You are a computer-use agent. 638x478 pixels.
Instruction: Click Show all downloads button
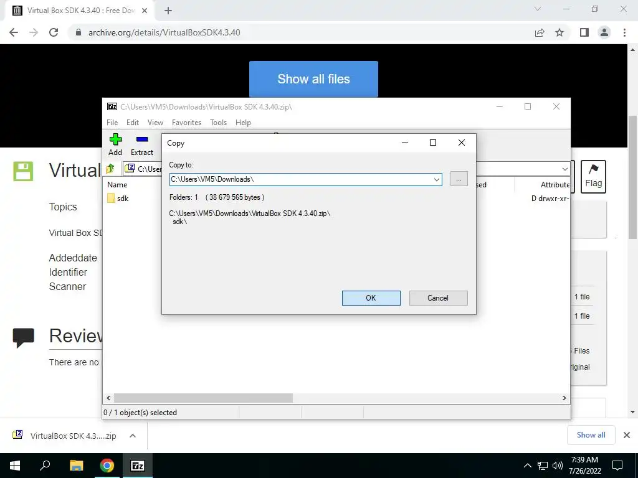[591, 435]
